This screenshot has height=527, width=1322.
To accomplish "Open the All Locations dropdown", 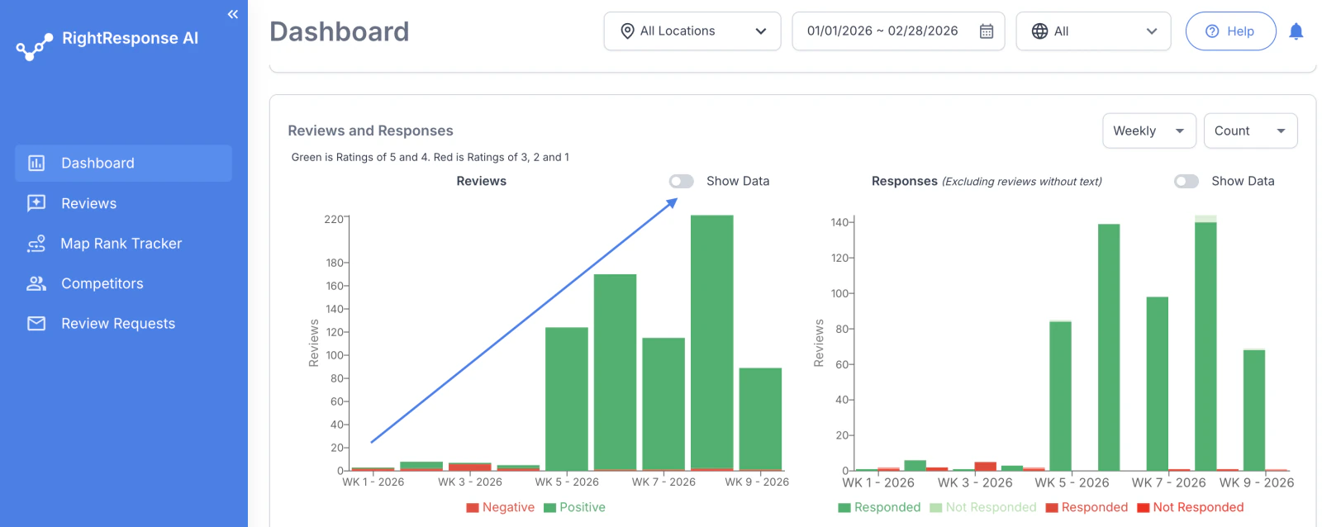I will pyautogui.click(x=692, y=31).
